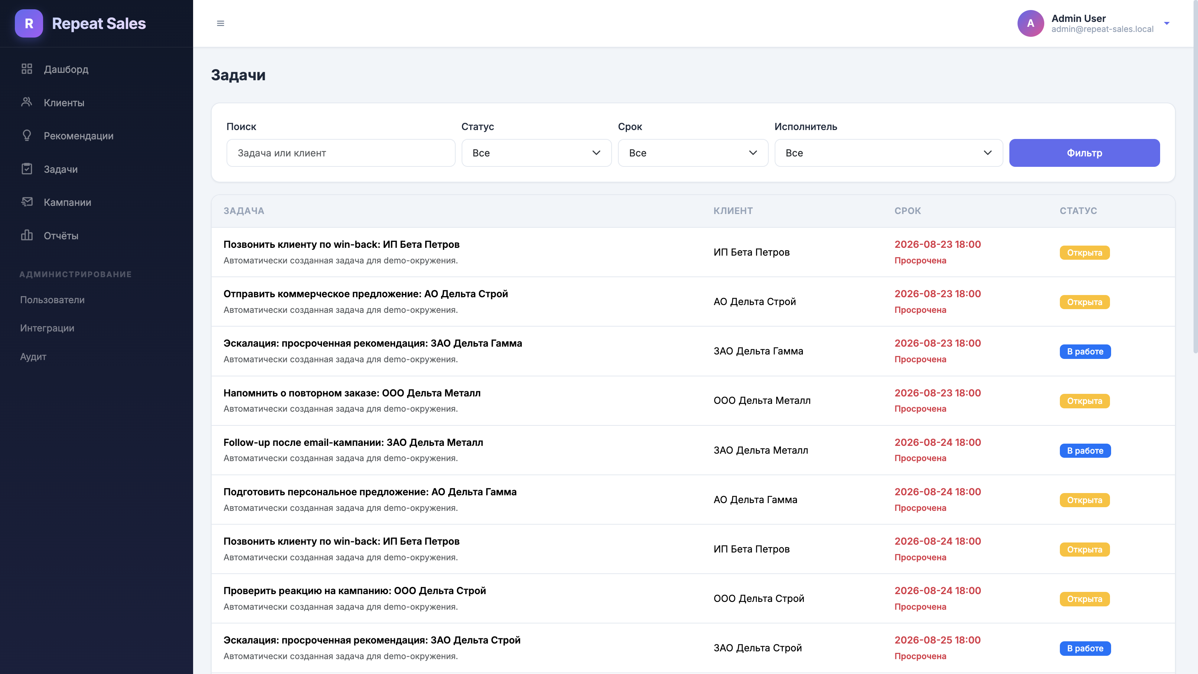Screen dimensions: 1198x674
Task: Click the ЗАДАЧА column header
Action: coord(244,211)
